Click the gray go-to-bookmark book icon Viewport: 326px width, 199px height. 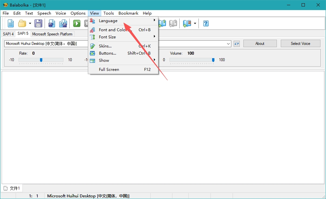point(173,23)
